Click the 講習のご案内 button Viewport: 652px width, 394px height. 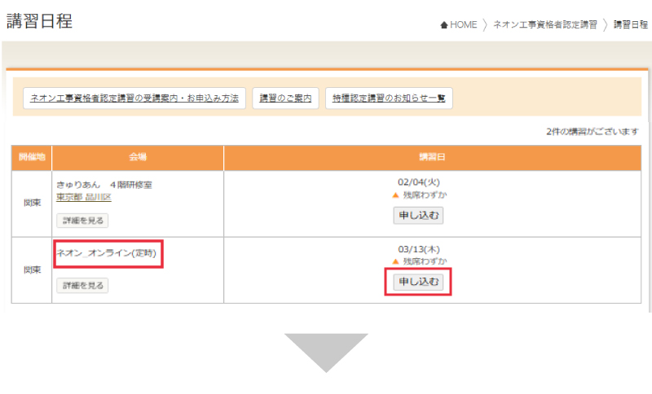pyautogui.click(x=285, y=98)
